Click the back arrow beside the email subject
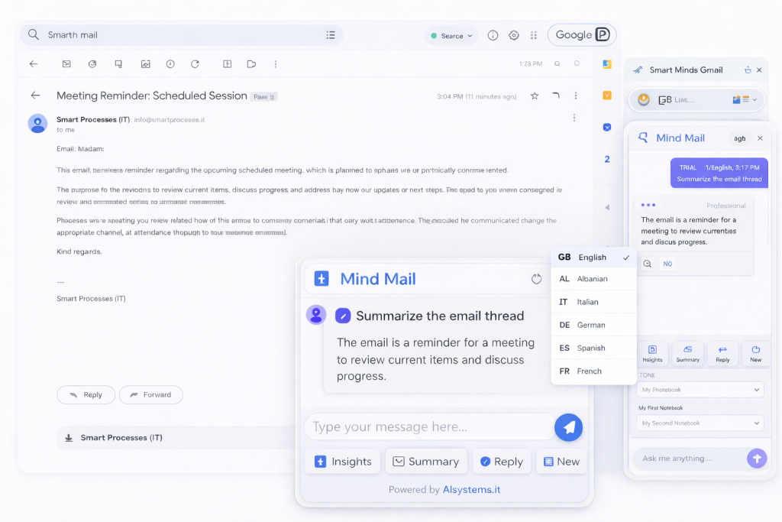The height and width of the screenshot is (522, 782). 35,96
